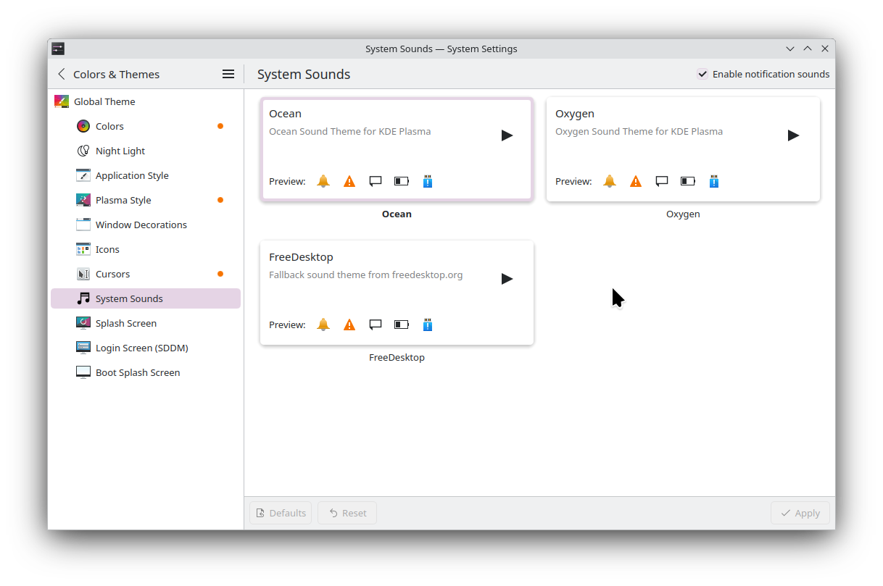Toggle Enable notification sounds checkbox
Viewport: 883px width, 586px height.
(702, 74)
